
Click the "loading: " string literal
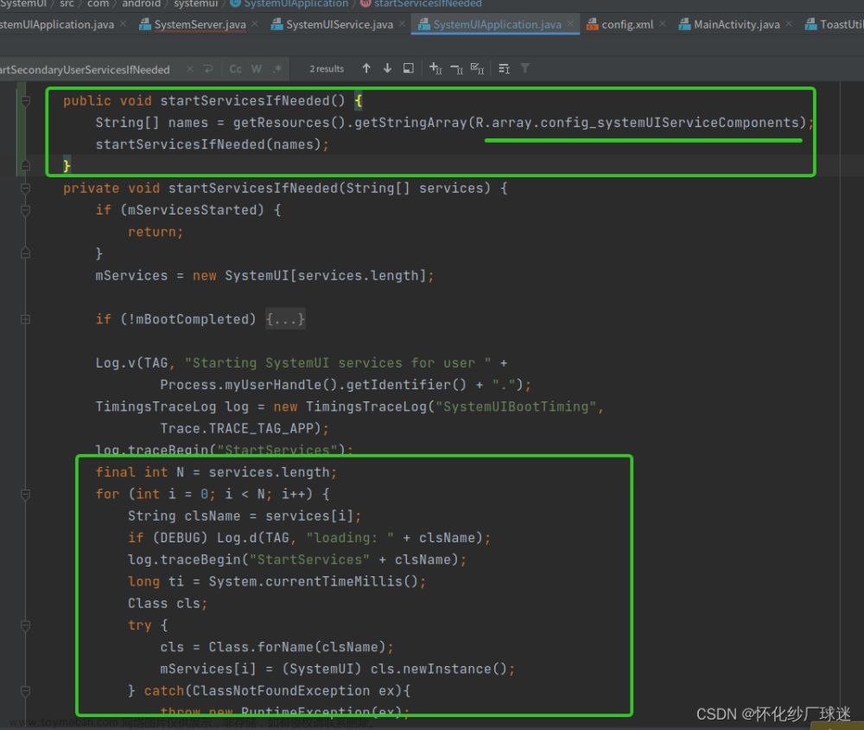pos(350,538)
